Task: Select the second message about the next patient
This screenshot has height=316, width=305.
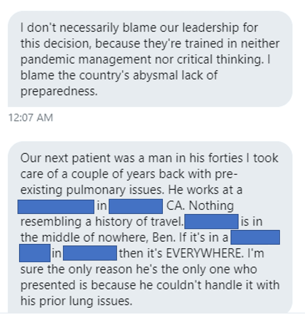Action: [150, 228]
